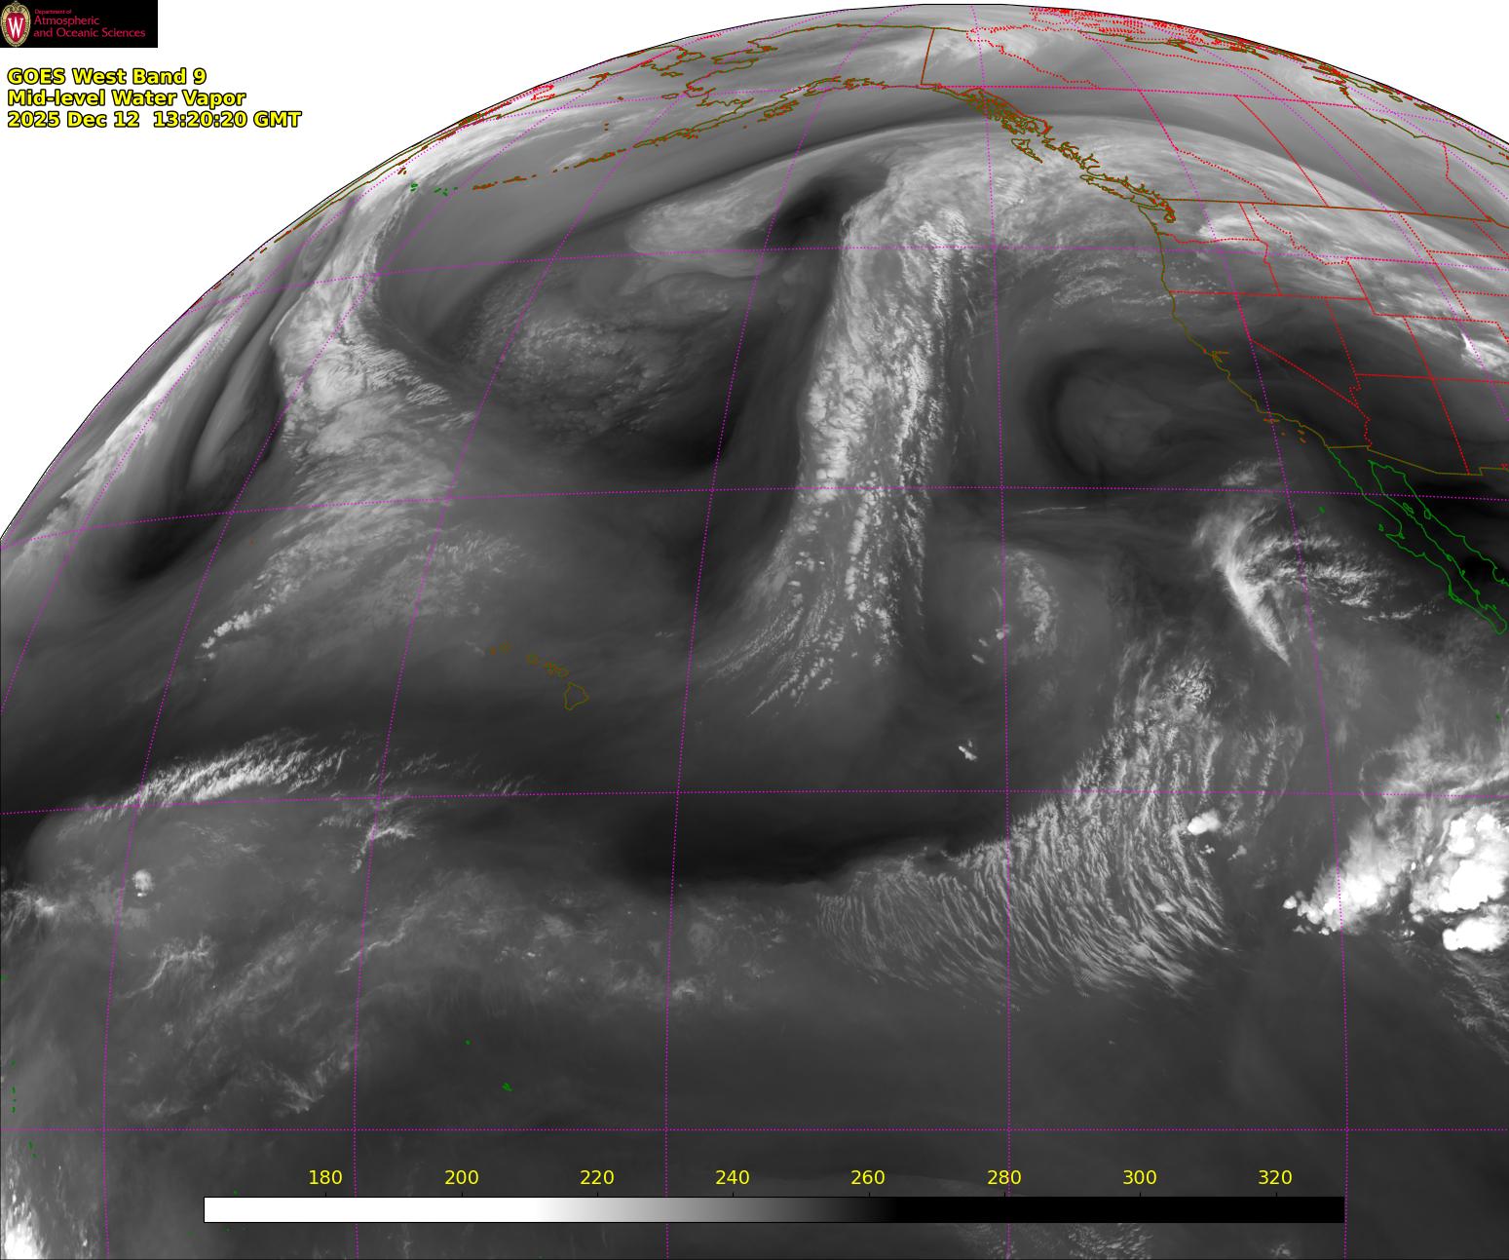Select the "Mid-level Water Vapor" label
Screen dimensions: 1509x1260
[126, 98]
